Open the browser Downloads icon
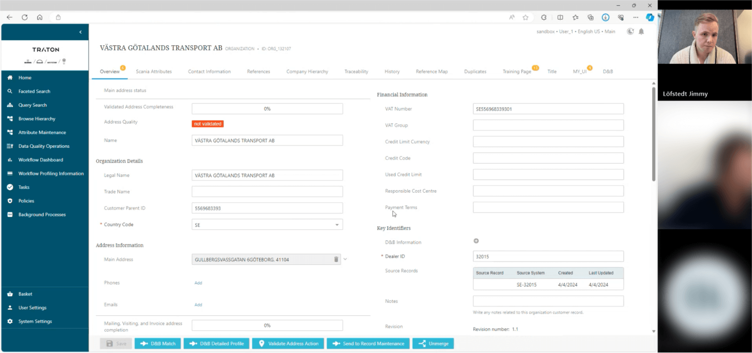This screenshot has width=752, height=353. 605,17
